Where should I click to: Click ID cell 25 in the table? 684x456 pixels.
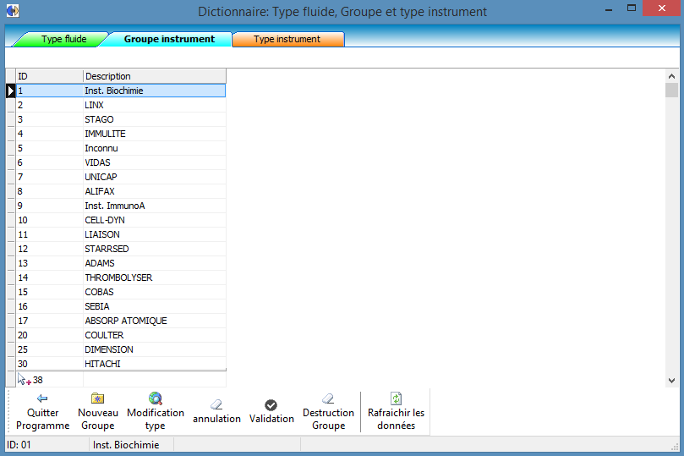coord(49,350)
